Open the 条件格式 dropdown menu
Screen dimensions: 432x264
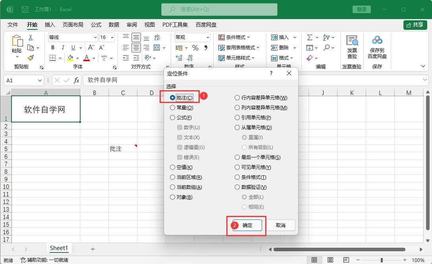coord(234,37)
